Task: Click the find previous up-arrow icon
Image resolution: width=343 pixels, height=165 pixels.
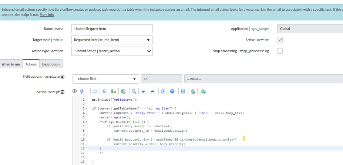Action: click(x=152, y=91)
